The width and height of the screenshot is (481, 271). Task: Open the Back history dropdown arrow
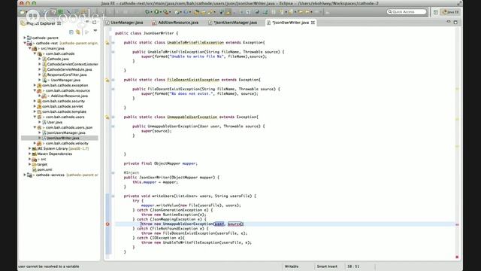click(312, 12)
